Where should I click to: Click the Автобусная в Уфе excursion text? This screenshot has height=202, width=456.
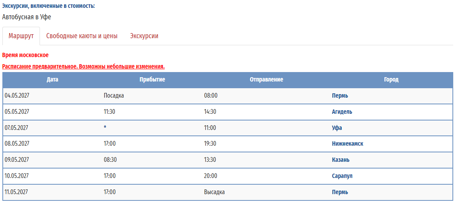26,17
